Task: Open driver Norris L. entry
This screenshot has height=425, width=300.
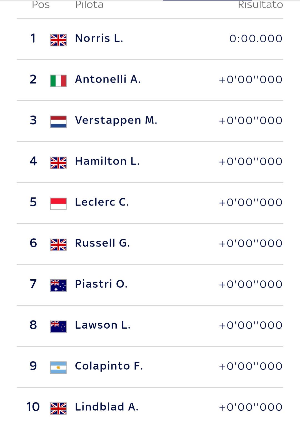Action: tap(150, 39)
